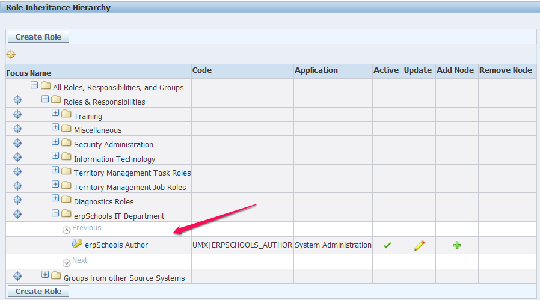This screenshot has width=540, height=300.
Task: Select Groups from other Source Systems label
Action: (x=124, y=278)
